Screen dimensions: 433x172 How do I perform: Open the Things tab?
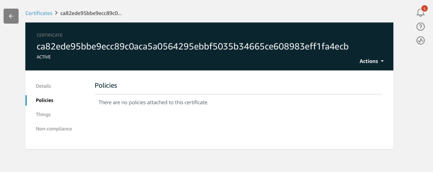43,115
